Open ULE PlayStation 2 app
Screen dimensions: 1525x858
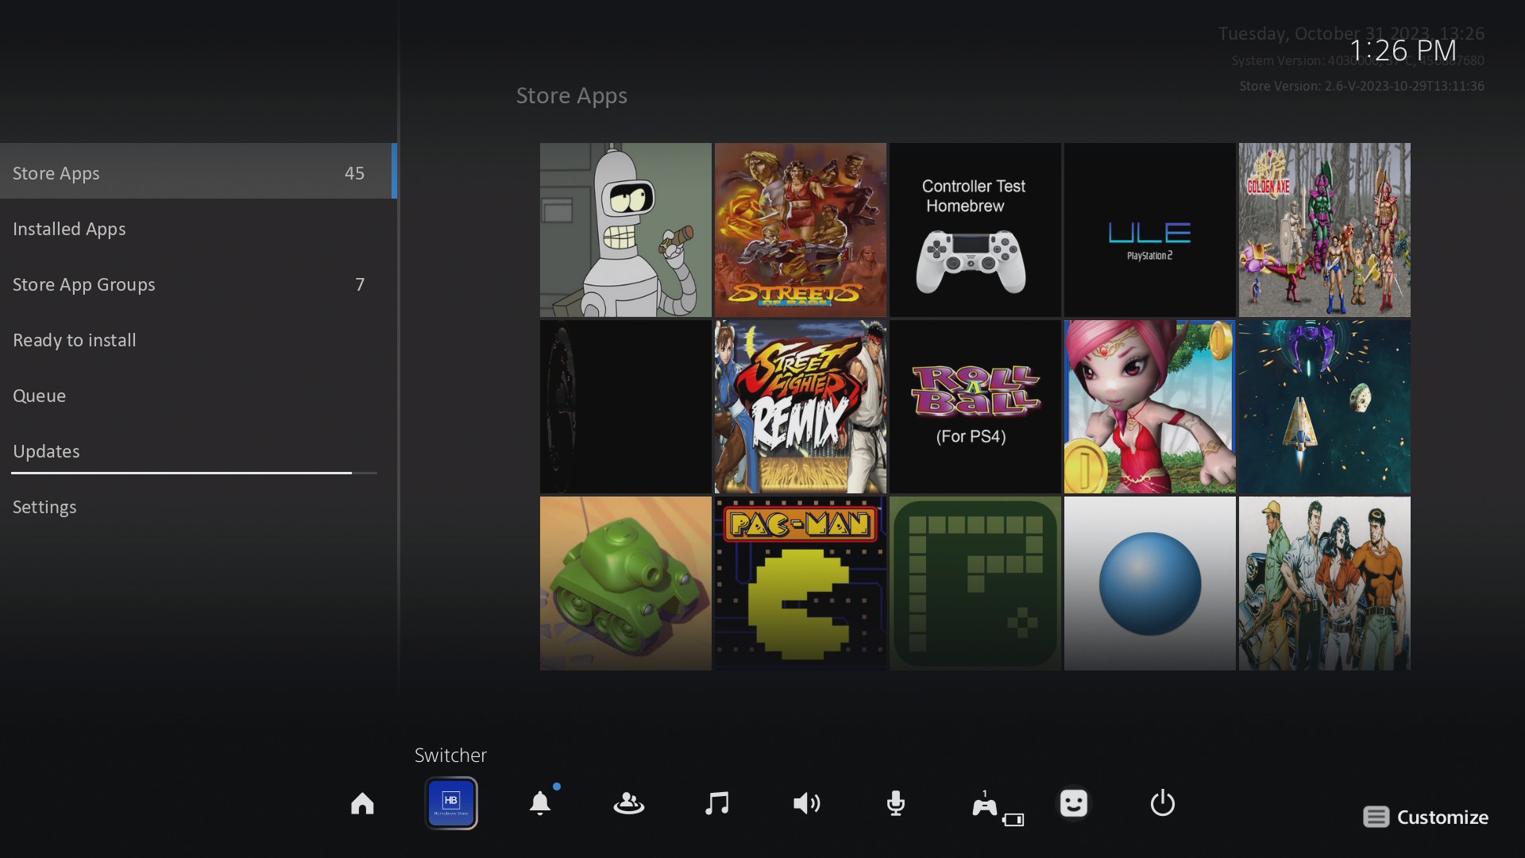[1149, 230]
